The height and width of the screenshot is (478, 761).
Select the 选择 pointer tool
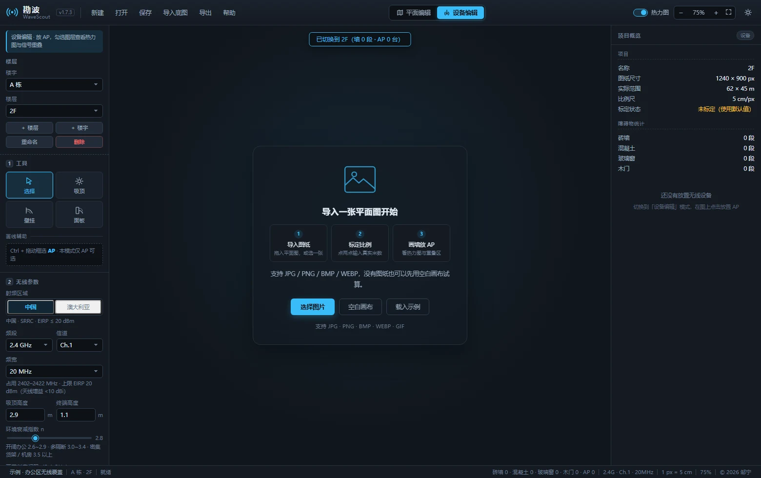click(x=29, y=185)
